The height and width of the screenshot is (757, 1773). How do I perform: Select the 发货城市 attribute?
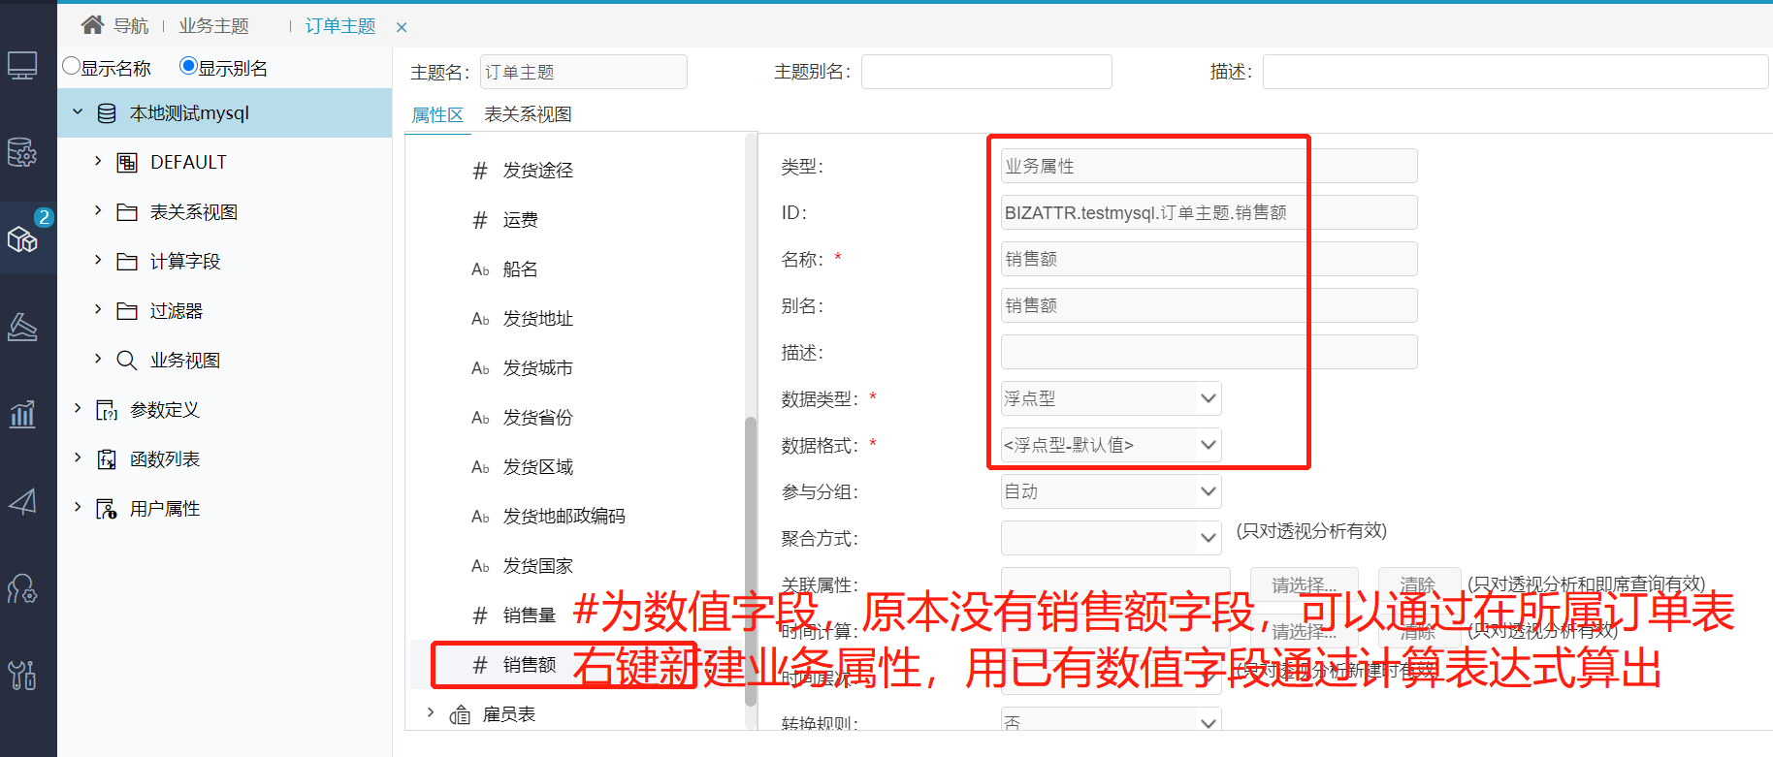(x=537, y=368)
